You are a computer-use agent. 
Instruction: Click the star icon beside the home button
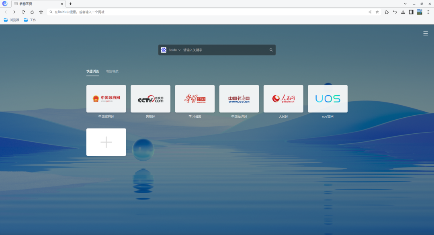click(41, 12)
